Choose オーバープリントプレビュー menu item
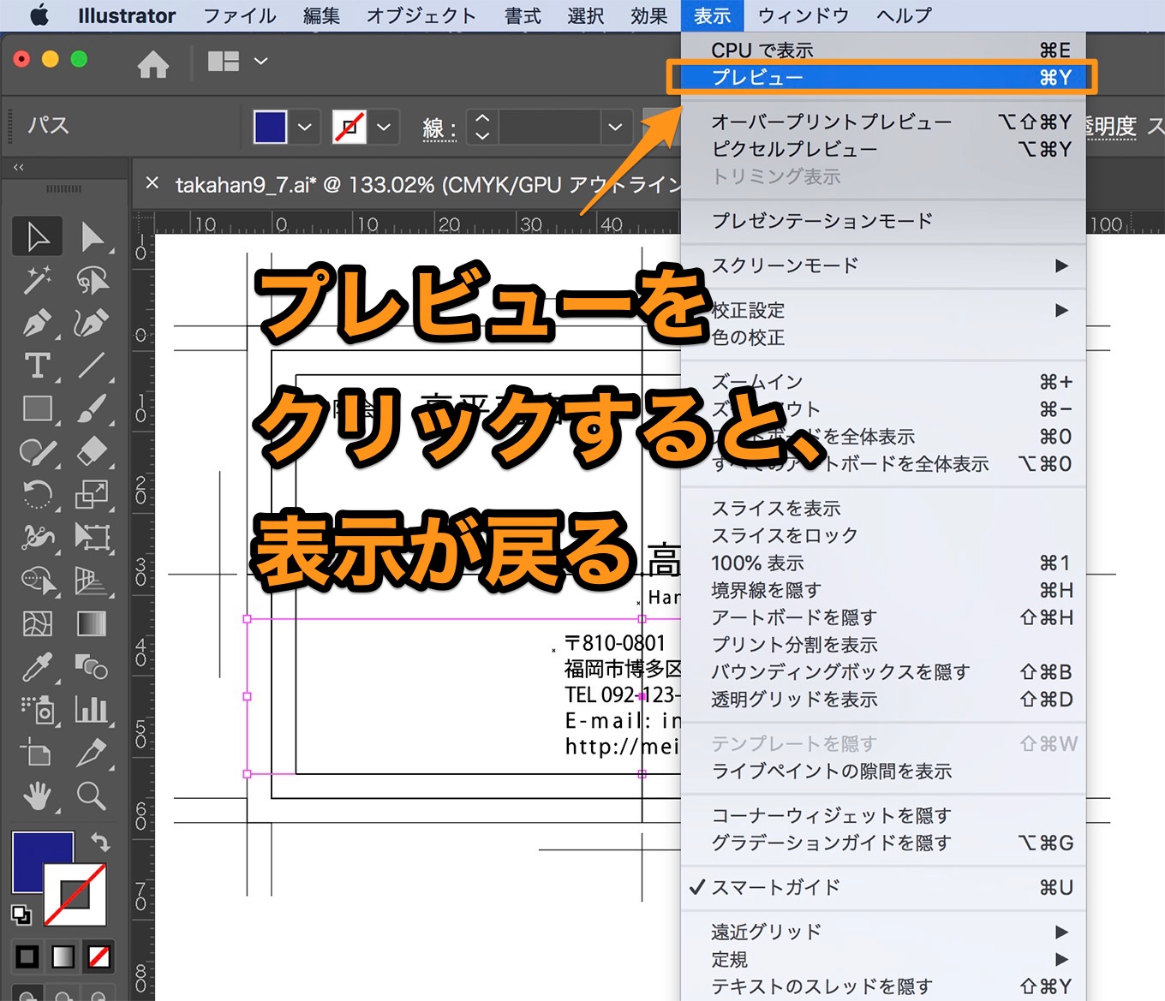The image size is (1165, 1001). [882, 122]
